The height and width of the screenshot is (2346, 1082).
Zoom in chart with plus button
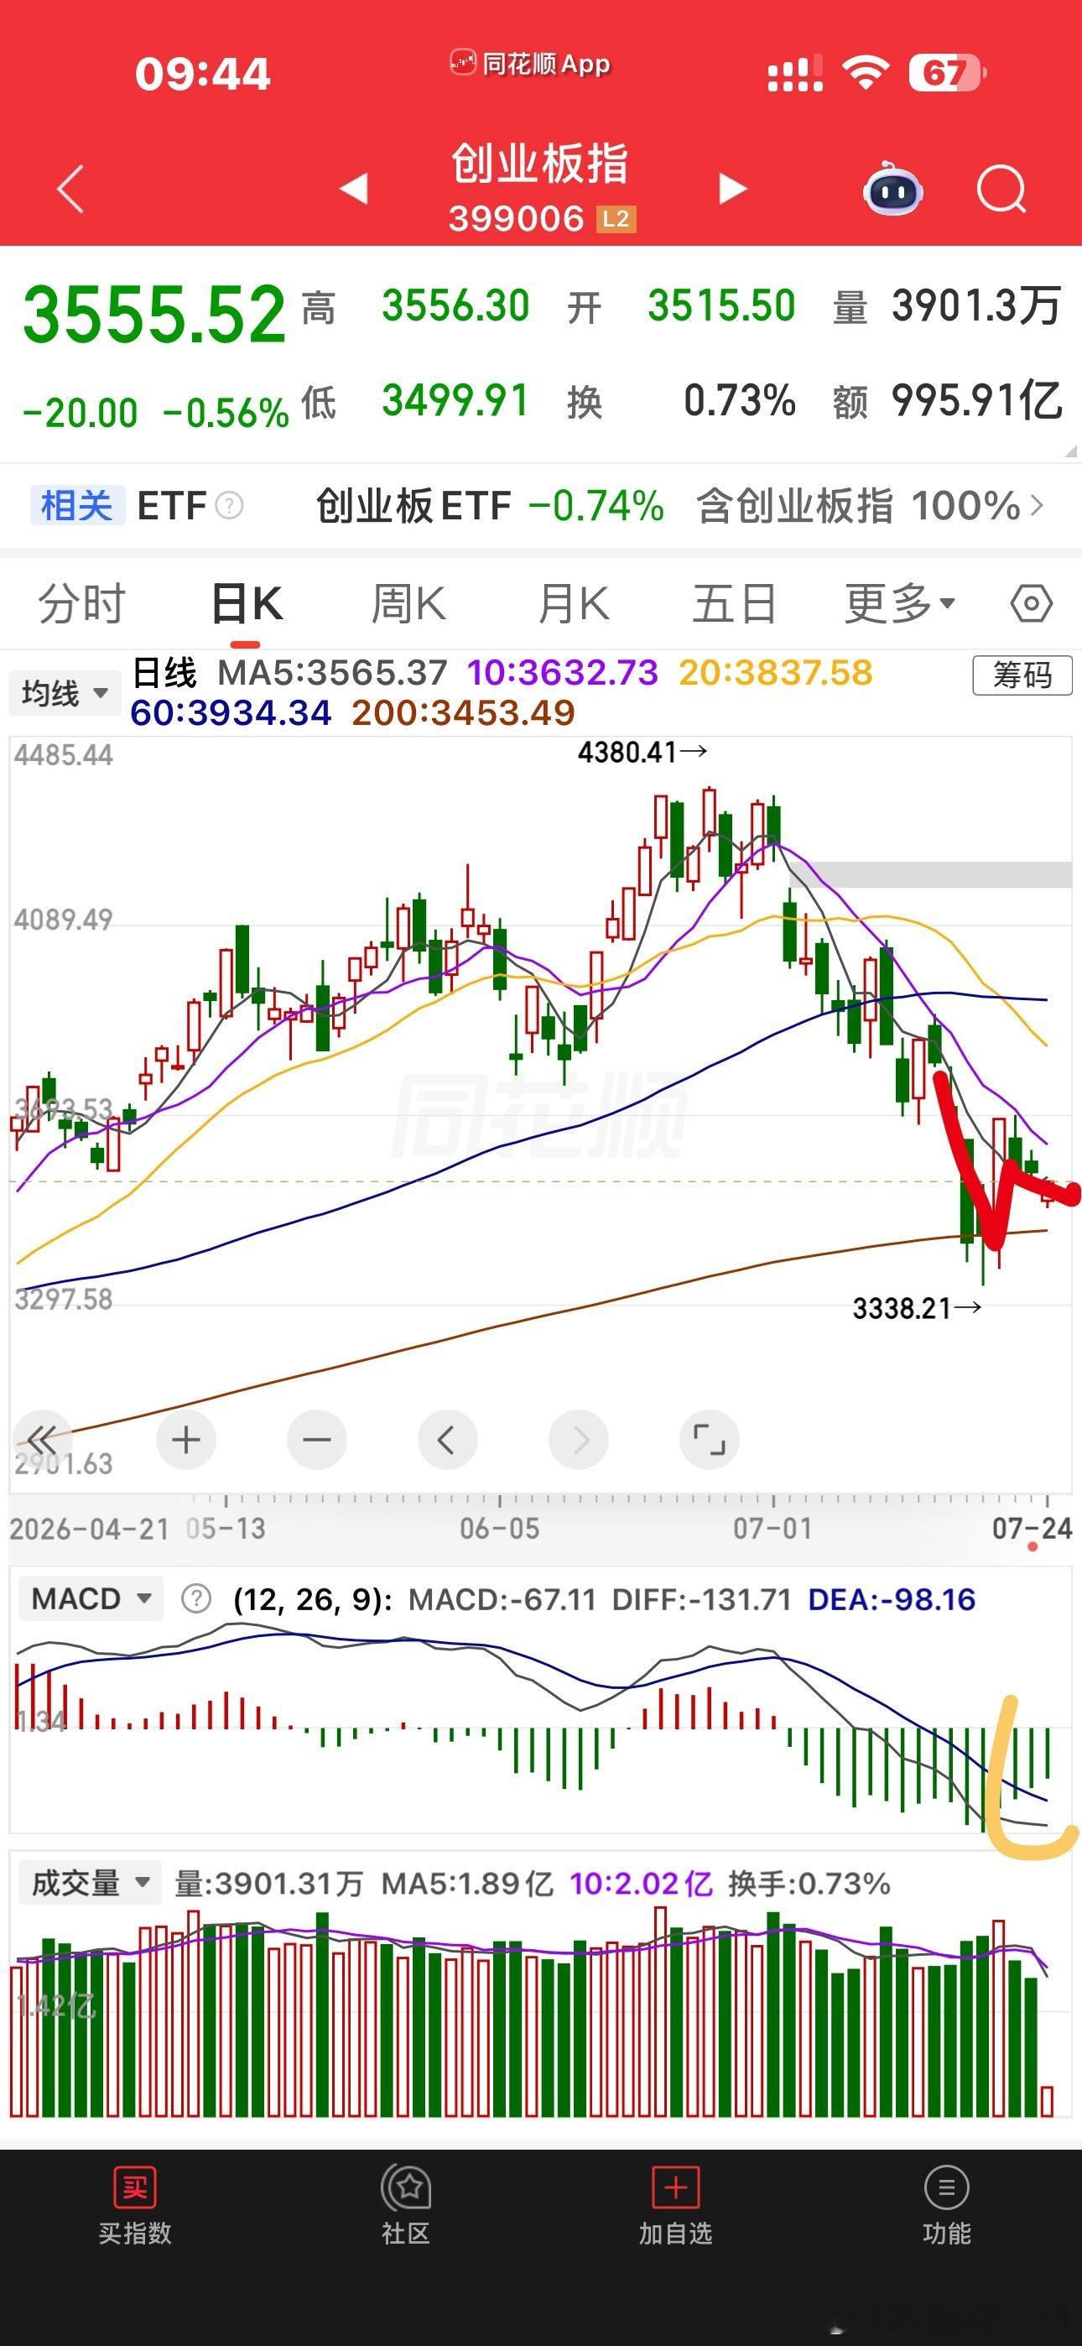coord(186,1440)
